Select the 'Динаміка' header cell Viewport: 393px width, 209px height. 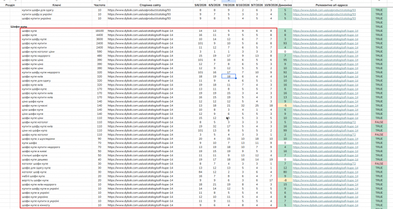pos(285,5)
